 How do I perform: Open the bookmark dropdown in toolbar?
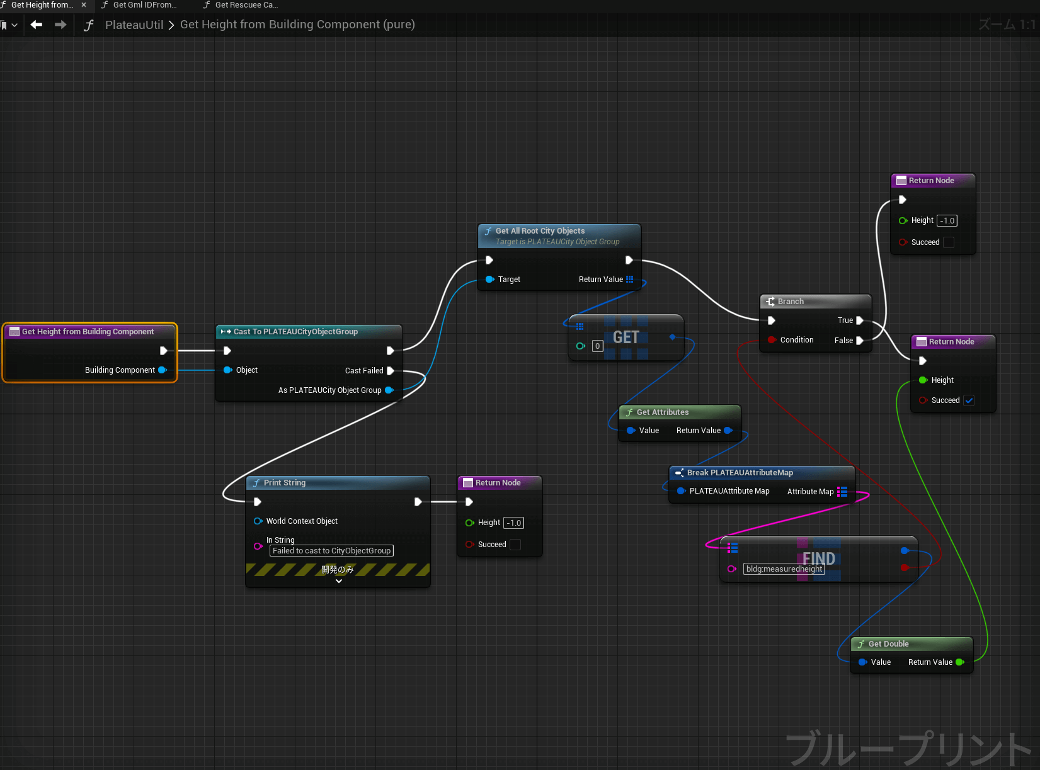tap(9, 25)
